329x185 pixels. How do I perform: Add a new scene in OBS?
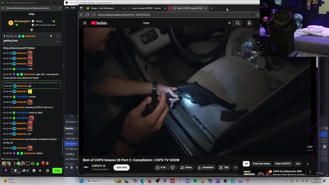[x=66, y=167]
